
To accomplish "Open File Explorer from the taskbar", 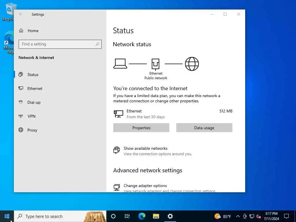I will tap(156, 216).
